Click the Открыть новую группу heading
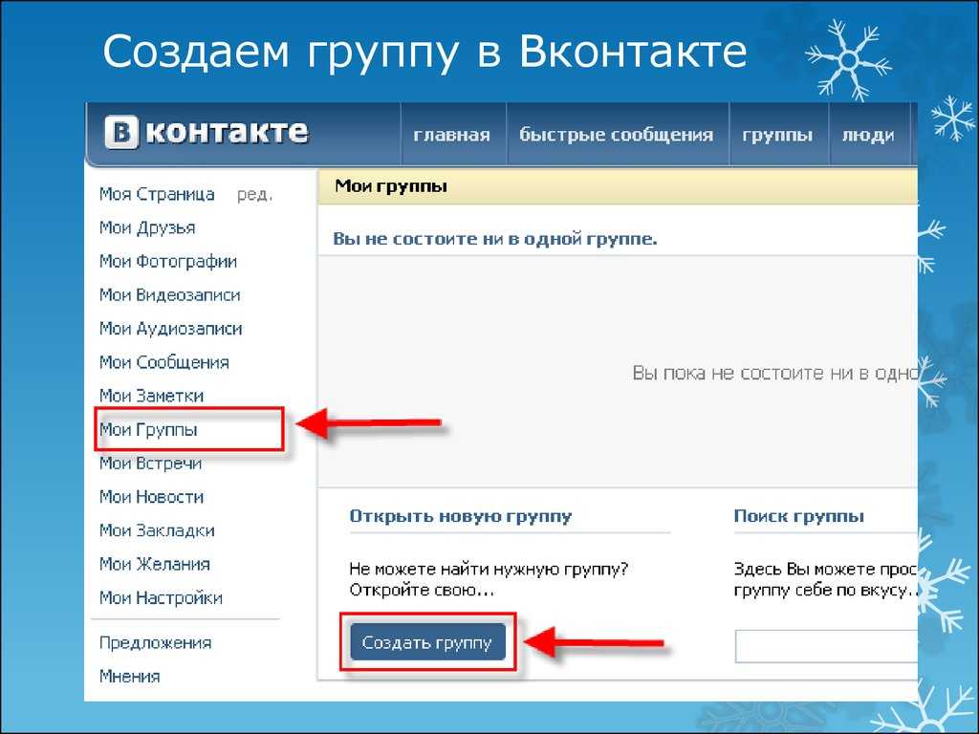Screen dimensions: 979x734 pyautogui.click(x=461, y=516)
